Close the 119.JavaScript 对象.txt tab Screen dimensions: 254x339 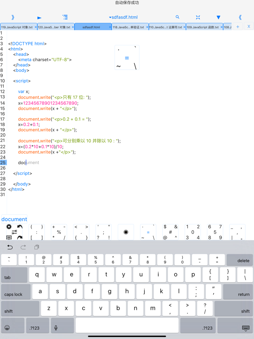pyautogui.click(x=36, y=27)
